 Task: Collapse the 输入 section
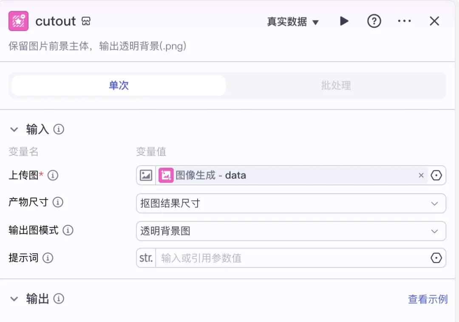[x=14, y=130]
